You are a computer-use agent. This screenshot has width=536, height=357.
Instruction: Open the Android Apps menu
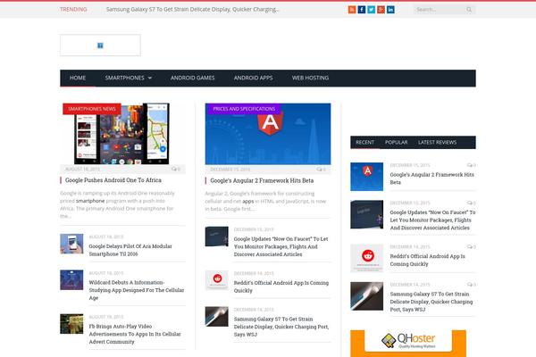tap(254, 78)
